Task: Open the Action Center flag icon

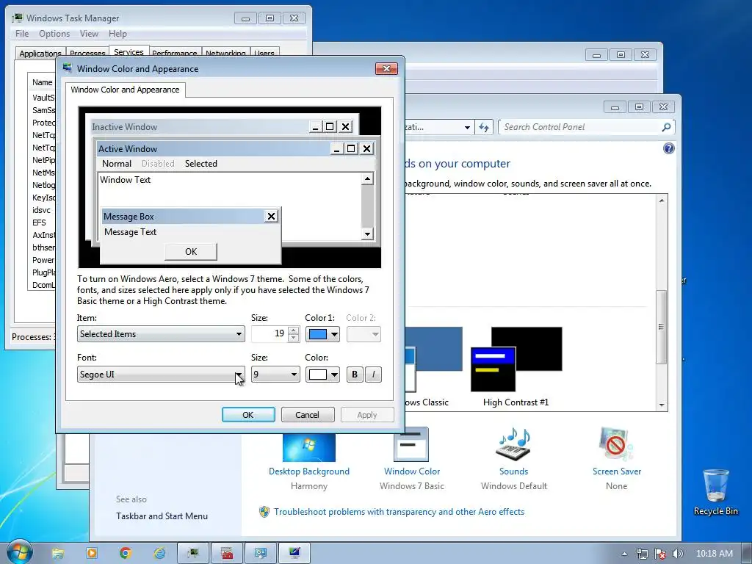Action: pos(660,554)
